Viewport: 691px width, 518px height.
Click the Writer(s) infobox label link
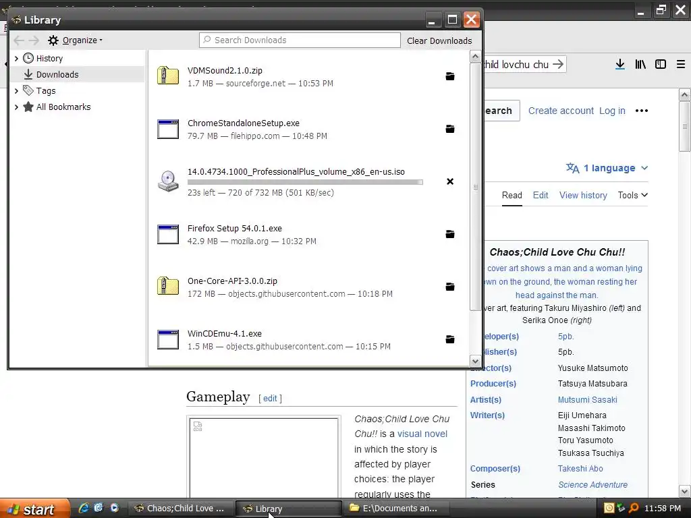click(487, 415)
